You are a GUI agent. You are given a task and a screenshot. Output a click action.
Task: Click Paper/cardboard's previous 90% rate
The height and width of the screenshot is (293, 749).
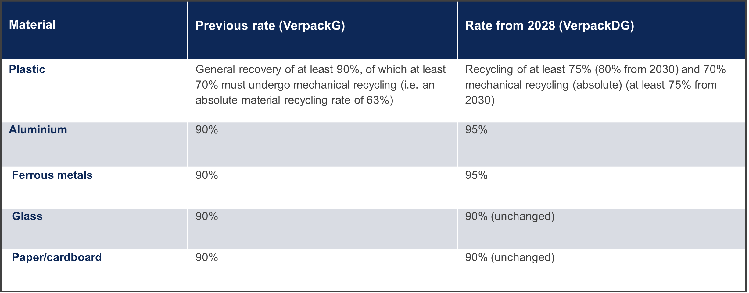pos(207,257)
